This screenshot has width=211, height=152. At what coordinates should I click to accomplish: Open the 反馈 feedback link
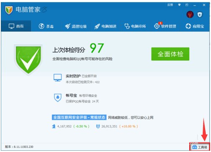[170, 5]
